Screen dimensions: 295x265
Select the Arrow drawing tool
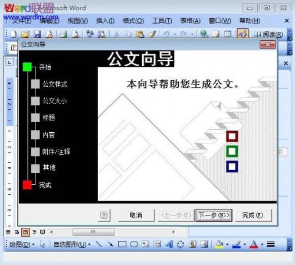(x=110, y=244)
